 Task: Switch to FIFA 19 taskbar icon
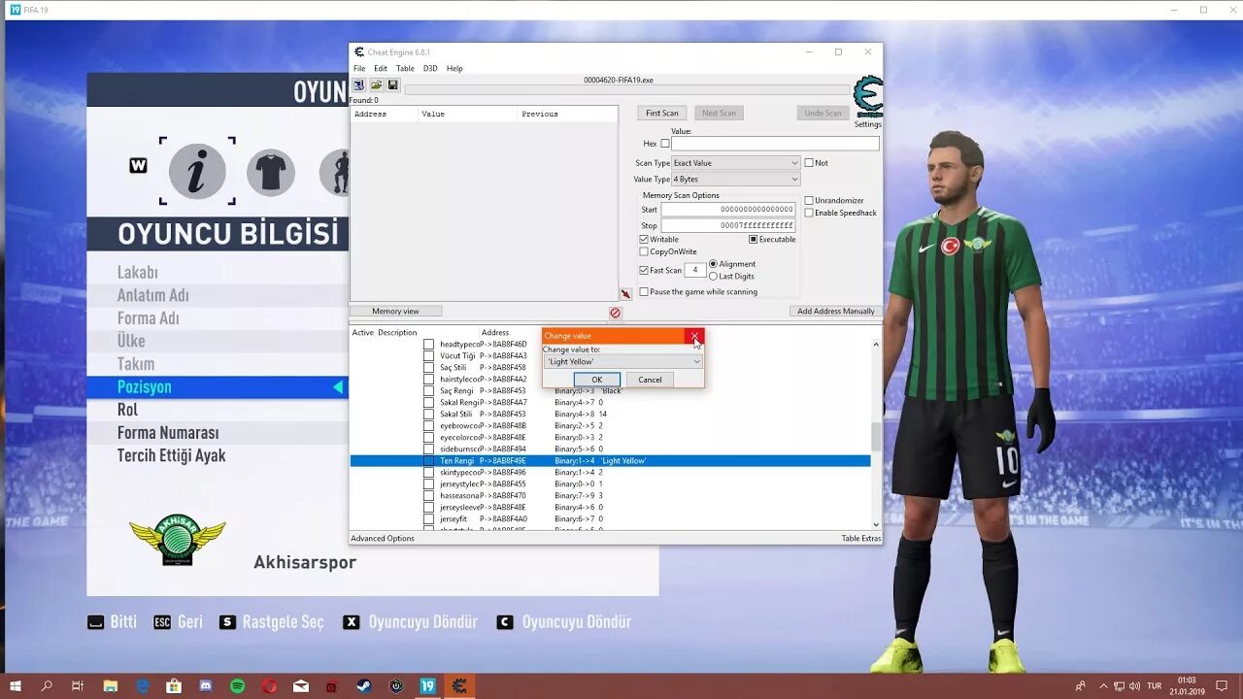tap(427, 685)
